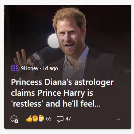This screenshot has height=134, width=134.
Task: Open the article photo of the speaking man
Action: coord(68,37)
